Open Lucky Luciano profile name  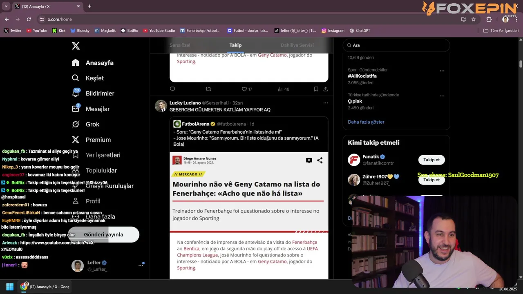tap(185, 103)
